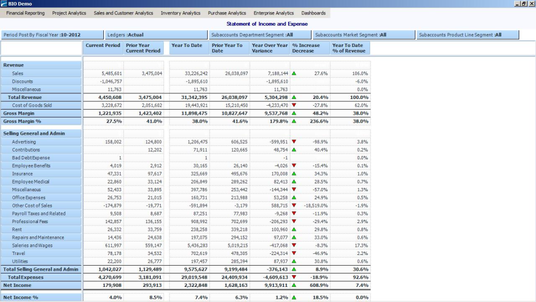Click the red variance arrow in Advertising row
The width and height of the screenshot is (536, 302).
coord(294,142)
